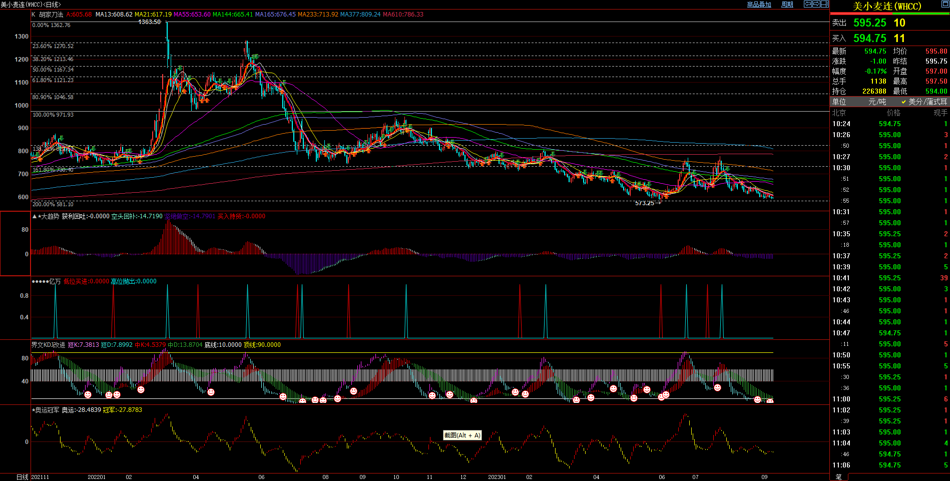
Task: Click the red-green buy/sell ratio bar
Action: (x=889, y=14)
